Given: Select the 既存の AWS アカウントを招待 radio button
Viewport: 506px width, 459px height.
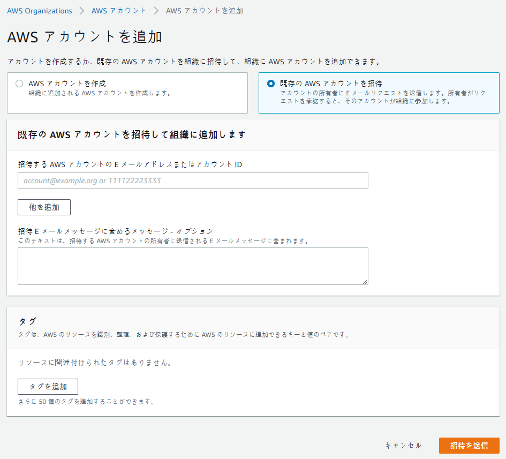Looking at the screenshot, I should (x=271, y=84).
